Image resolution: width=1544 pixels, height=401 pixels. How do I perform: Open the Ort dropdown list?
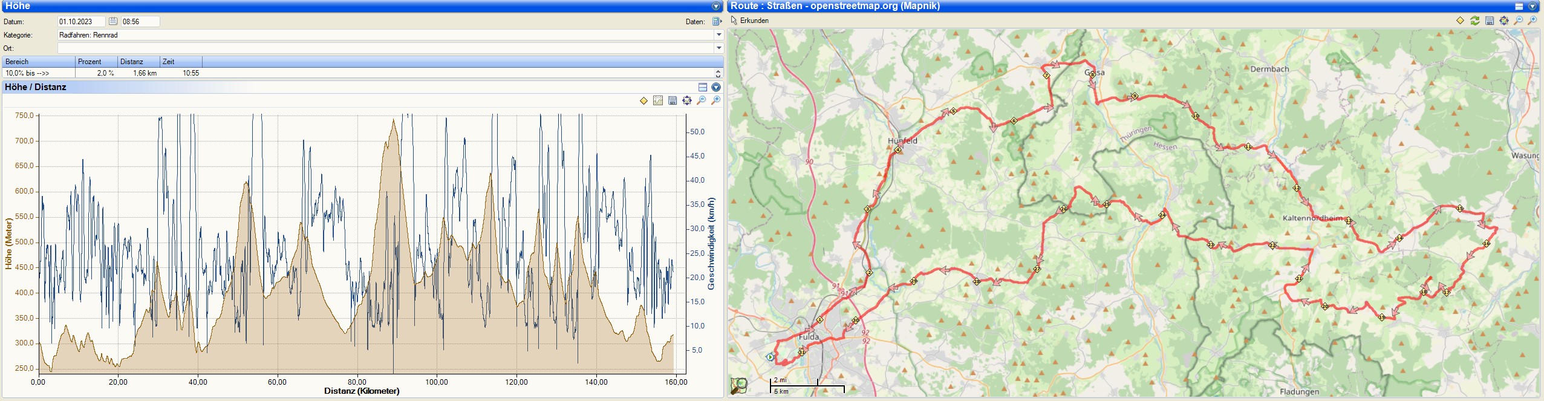coord(718,48)
